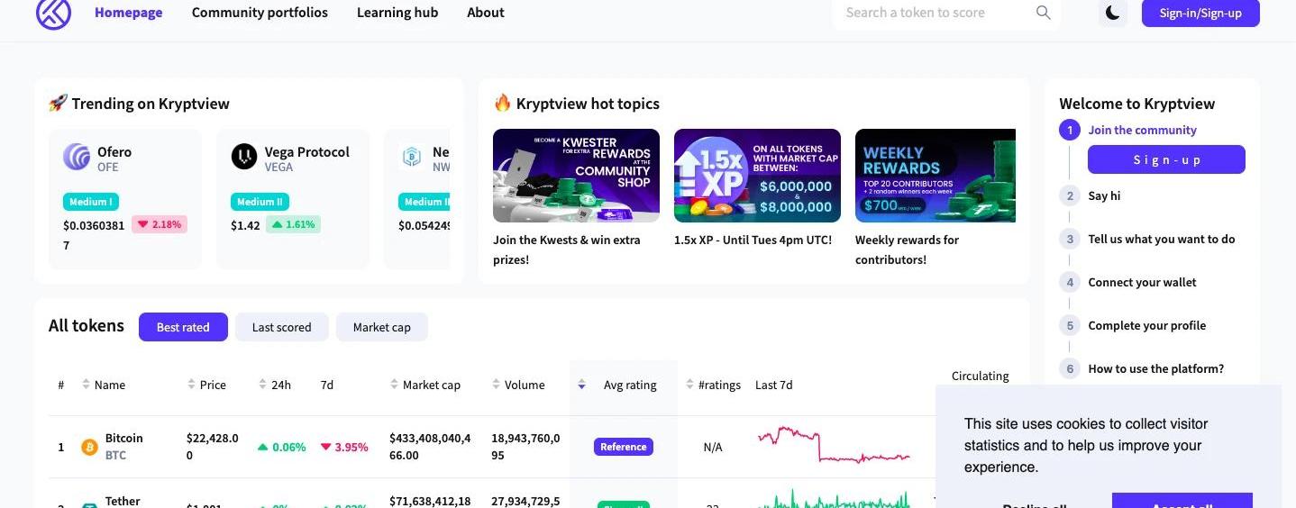Screen dimensions: 1296x508
Task: Click 1.5x XP Until Tues caption
Action: click(x=753, y=240)
